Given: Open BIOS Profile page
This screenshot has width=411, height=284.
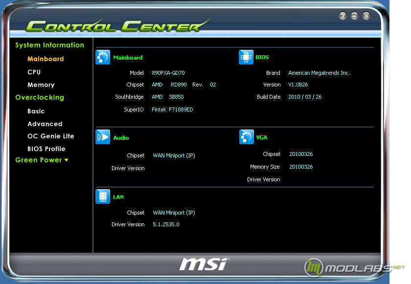Looking at the screenshot, I should [x=46, y=149].
